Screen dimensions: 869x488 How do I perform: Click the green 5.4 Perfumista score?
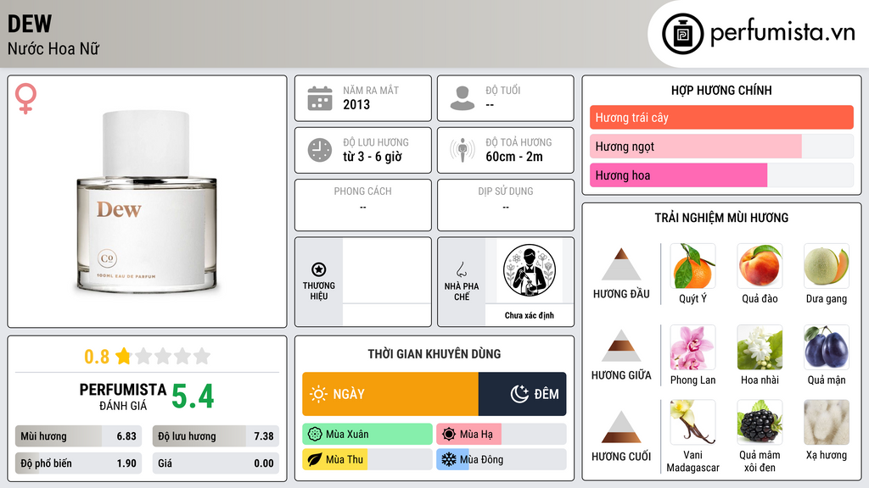tap(193, 396)
